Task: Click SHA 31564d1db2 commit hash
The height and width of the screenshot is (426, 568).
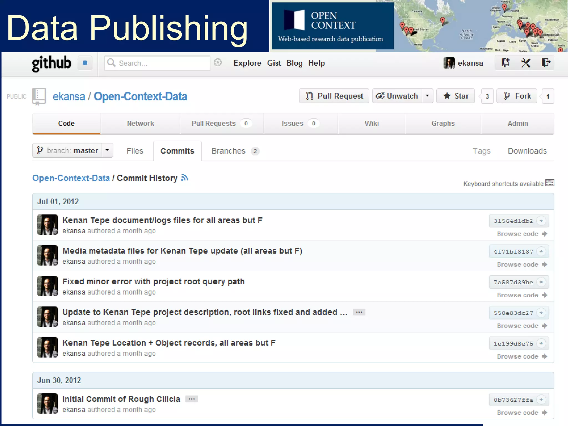Action: click(x=513, y=221)
